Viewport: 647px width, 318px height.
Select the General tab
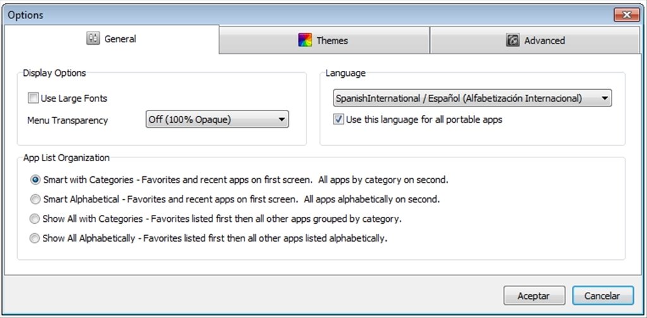click(x=111, y=39)
